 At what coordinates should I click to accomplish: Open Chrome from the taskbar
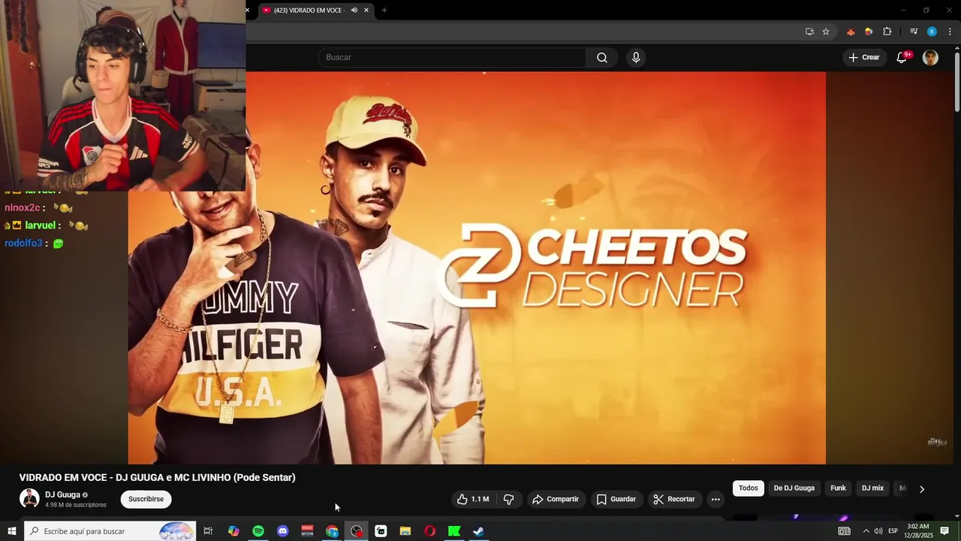pos(332,531)
